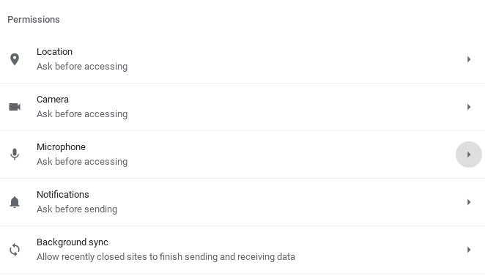Click the Location pin icon
This screenshot has width=485, height=279.
[15, 59]
